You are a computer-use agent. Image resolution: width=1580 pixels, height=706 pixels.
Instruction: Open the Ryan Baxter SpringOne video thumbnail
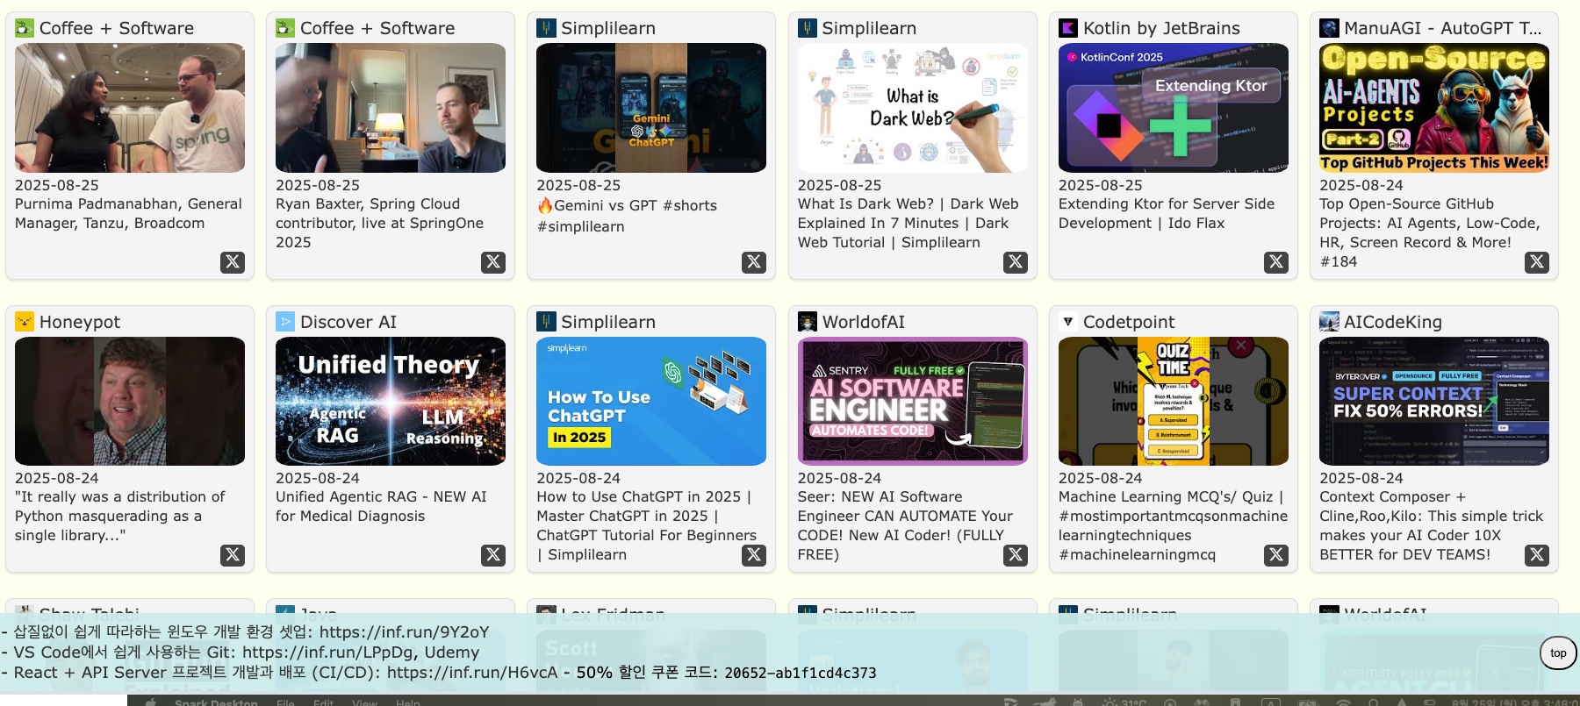pyautogui.click(x=391, y=108)
